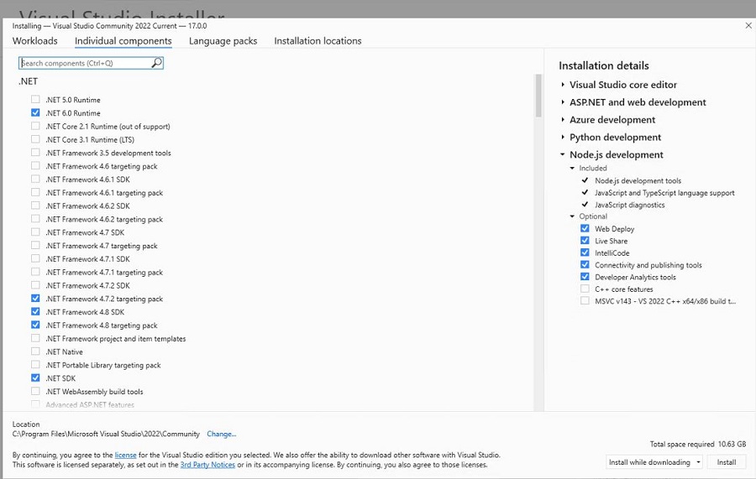The image size is (756, 479).
Task: Uncheck .NET Framework 4.8 SDK checkbox
Action: click(x=35, y=311)
